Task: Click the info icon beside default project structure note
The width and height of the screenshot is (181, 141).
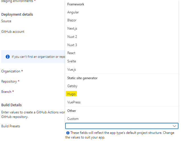Action: [x=68, y=133]
